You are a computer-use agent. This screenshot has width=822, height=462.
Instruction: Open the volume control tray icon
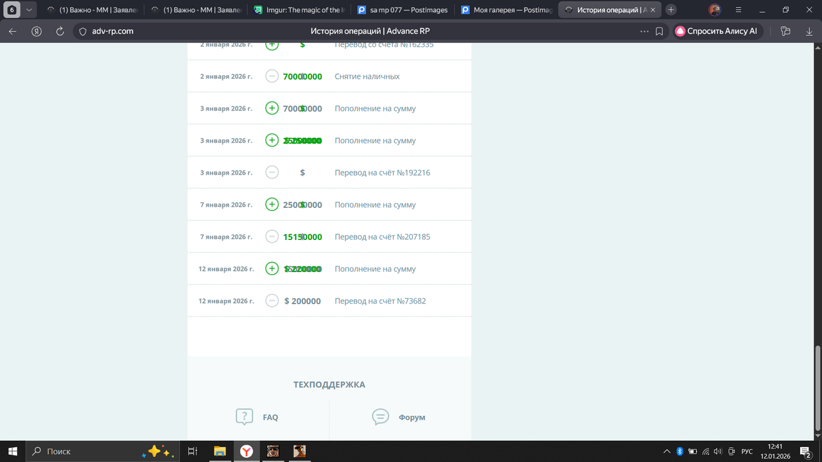(x=717, y=451)
